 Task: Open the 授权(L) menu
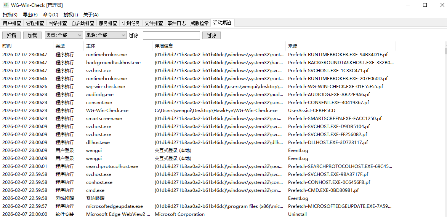(70, 15)
